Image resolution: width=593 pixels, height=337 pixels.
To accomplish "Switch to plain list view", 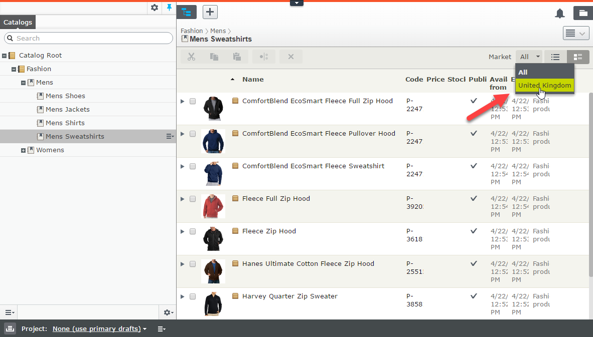I will [x=555, y=57].
